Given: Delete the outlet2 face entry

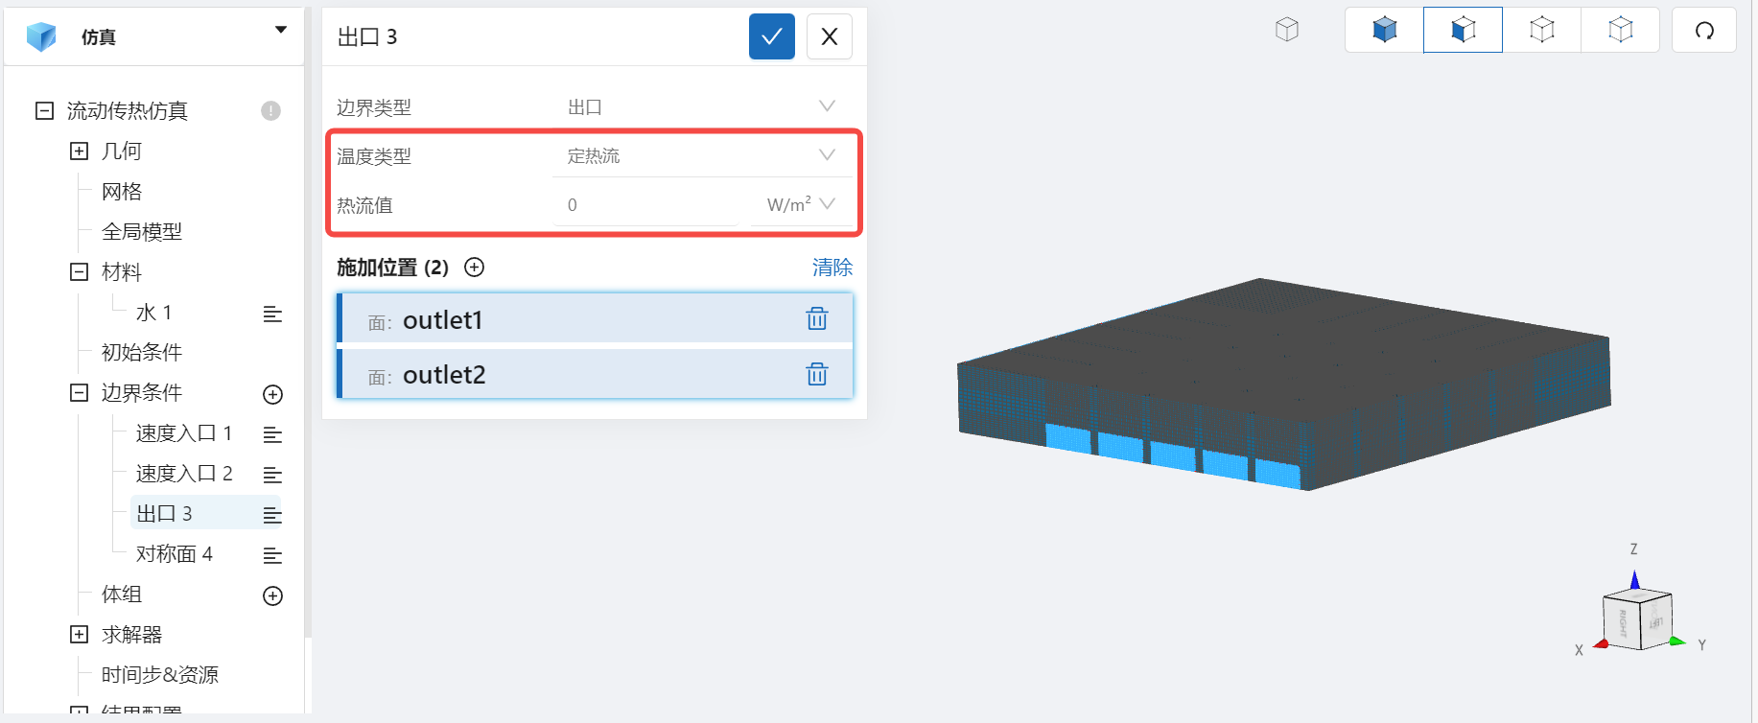Looking at the screenshot, I should [x=817, y=374].
